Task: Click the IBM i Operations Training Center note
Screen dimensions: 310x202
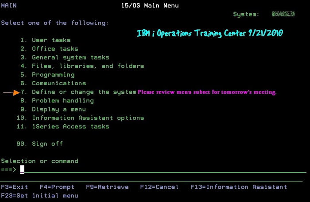Action: click(x=210, y=33)
